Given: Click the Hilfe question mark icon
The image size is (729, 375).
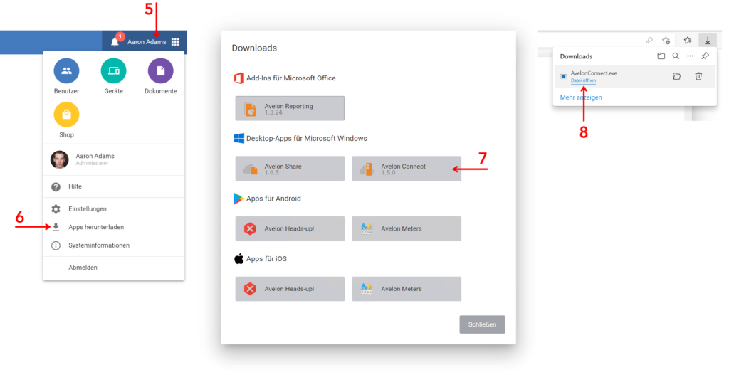Looking at the screenshot, I should pyautogui.click(x=56, y=187).
